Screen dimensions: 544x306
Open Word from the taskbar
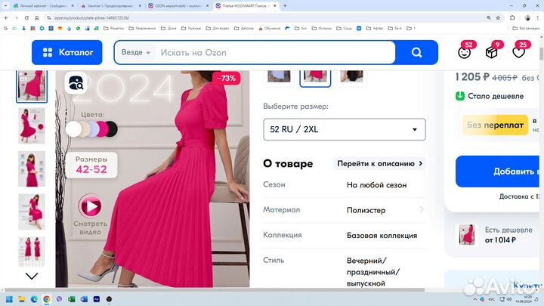pyautogui.click(x=84, y=299)
